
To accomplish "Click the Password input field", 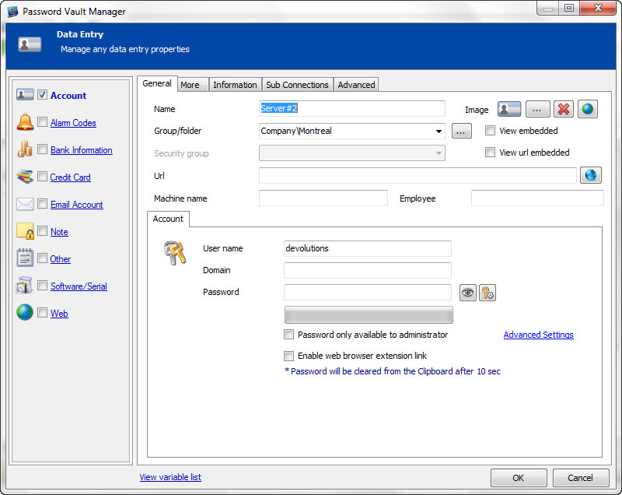I will (367, 292).
